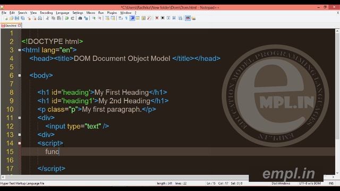340x191 pixels.
Task: Toggle the highlighted Indent Guide icon
Action: (x=132, y=19)
